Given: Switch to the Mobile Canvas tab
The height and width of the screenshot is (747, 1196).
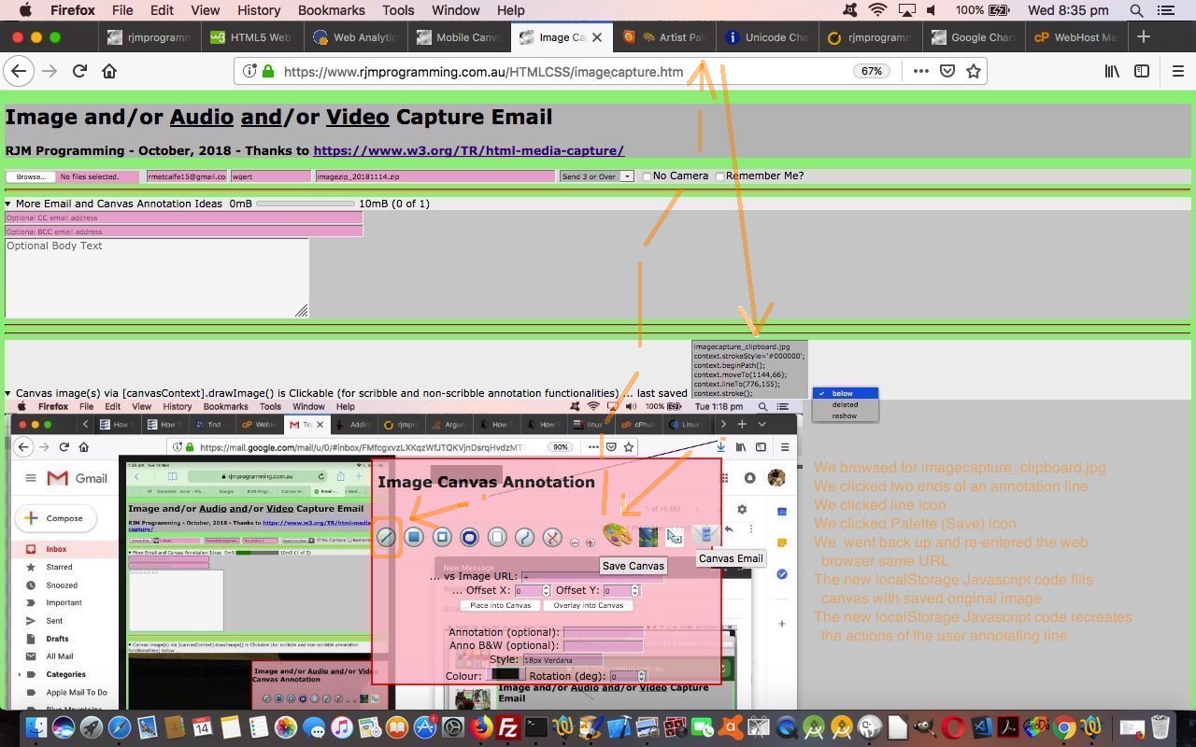Looking at the screenshot, I should coord(458,37).
